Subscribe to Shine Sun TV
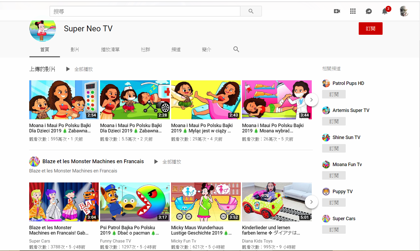The width and height of the screenshot is (420, 251). coord(334,148)
